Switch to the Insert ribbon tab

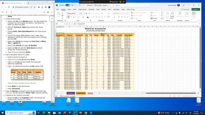tap(69, 9)
